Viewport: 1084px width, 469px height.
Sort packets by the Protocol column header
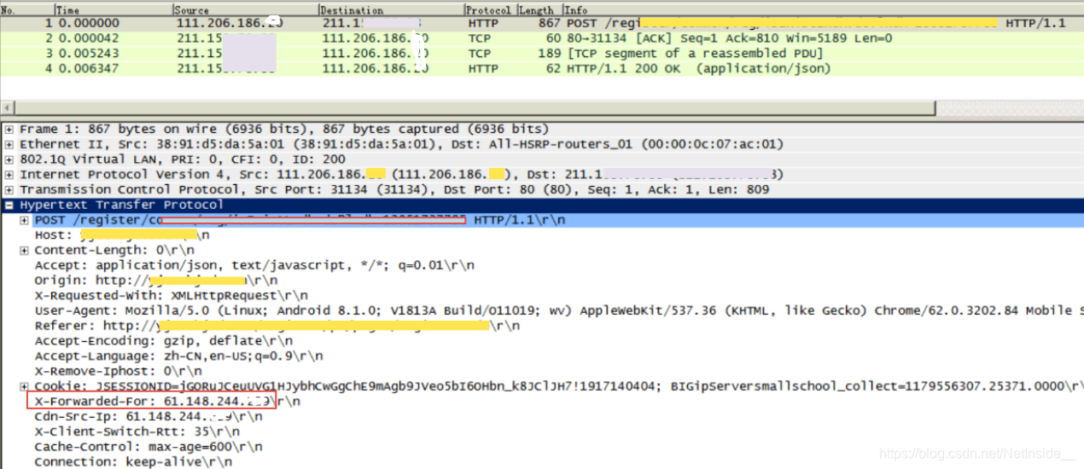tap(490, 9)
